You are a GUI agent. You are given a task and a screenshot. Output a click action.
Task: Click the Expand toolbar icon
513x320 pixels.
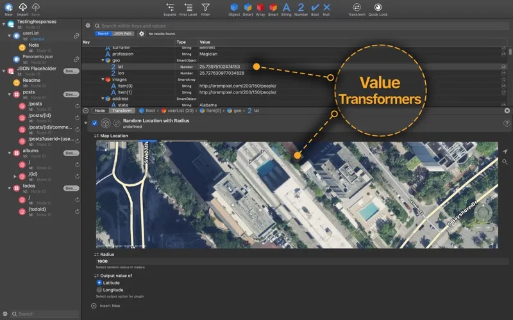[170, 7]
